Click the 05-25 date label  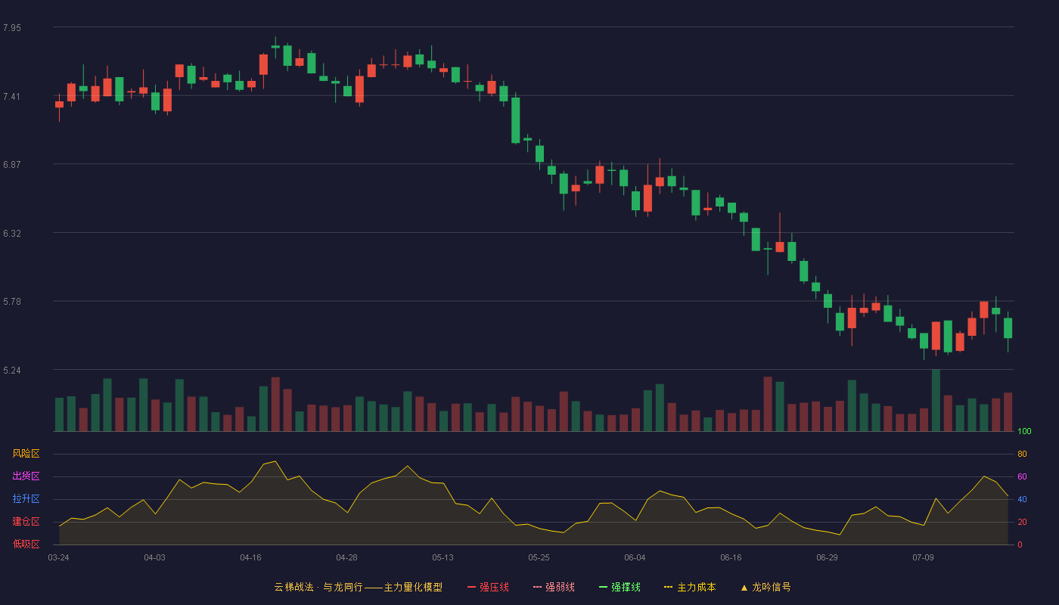point(539,557)
